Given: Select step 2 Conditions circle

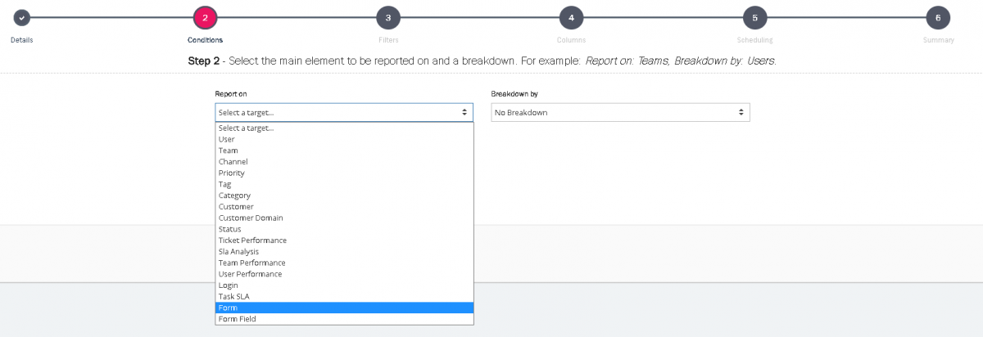Looking at the screenshot, I should coord(205,17).
